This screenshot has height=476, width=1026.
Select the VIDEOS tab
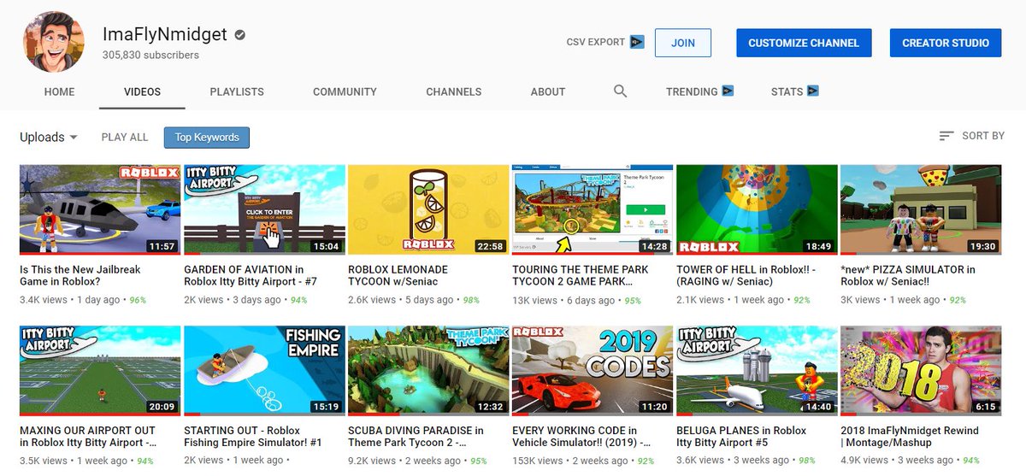point(142,91)
